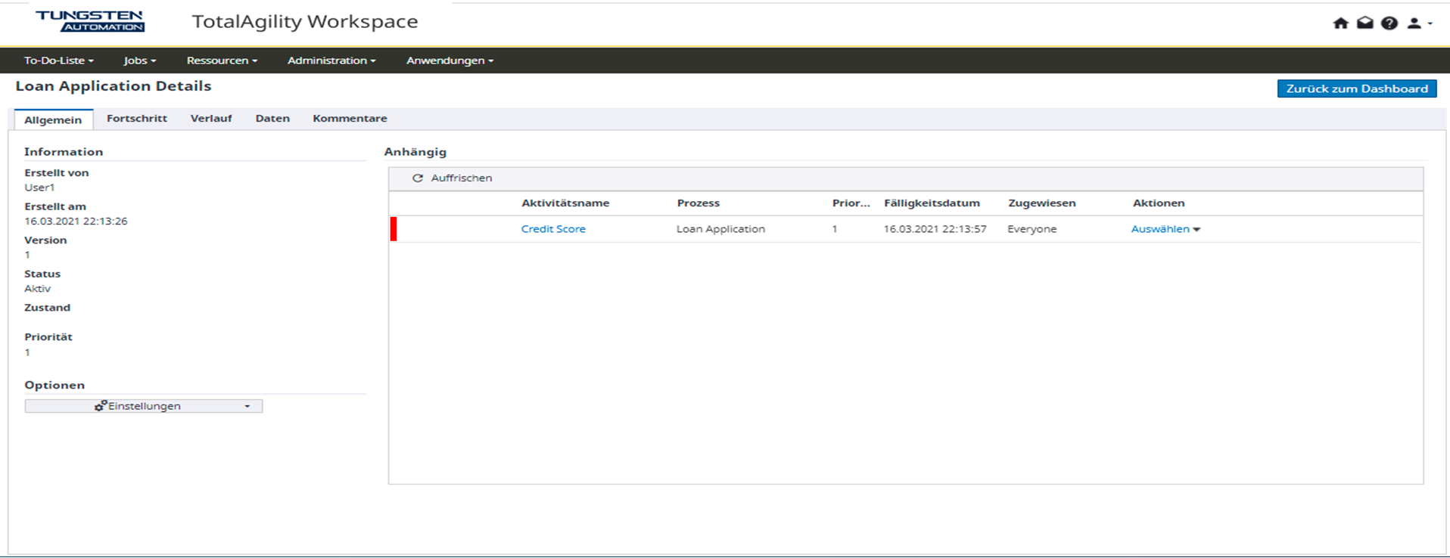Click the Zurück zum Dashboard button
This screenshot has width=1450, height=558.
[1356, 88]
